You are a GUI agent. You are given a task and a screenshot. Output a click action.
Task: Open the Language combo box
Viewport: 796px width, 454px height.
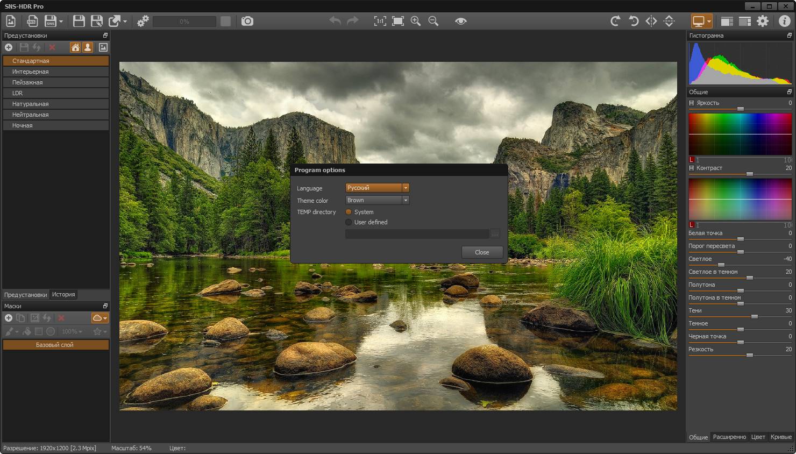(x=378, y=188)
